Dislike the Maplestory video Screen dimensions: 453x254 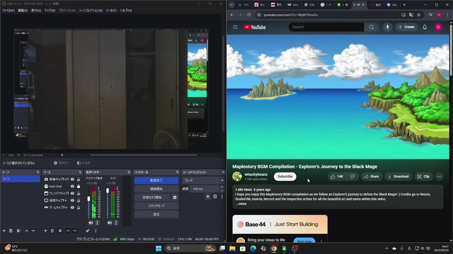[352, 176]
